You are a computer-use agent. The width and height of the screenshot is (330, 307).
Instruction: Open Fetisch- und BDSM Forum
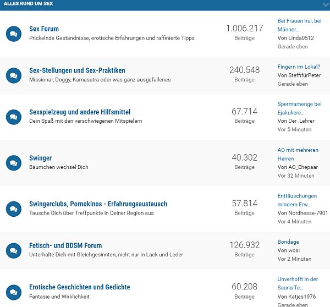(x=65, y=245)
